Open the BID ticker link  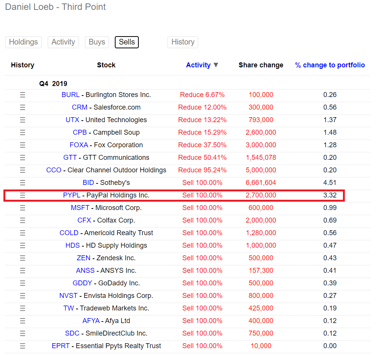[x=88, y=183]
